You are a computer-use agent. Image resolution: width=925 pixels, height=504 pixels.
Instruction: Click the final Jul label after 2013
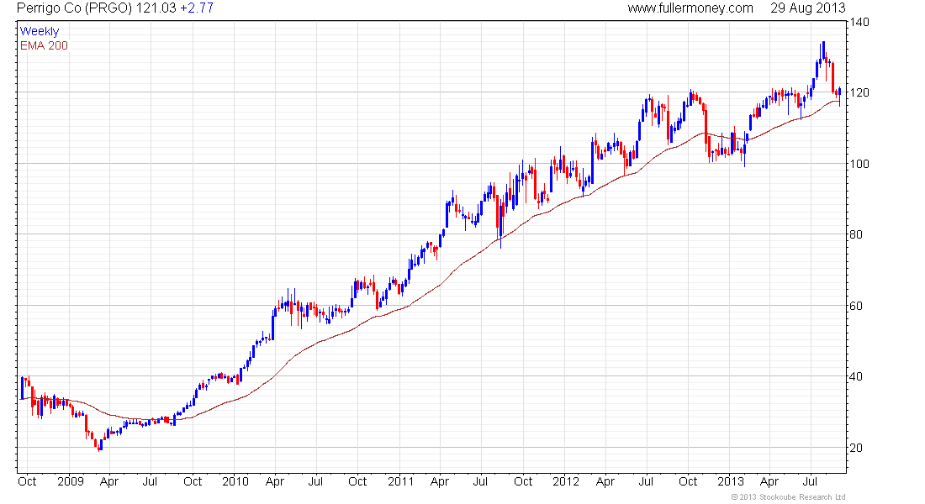coord(811,481)
